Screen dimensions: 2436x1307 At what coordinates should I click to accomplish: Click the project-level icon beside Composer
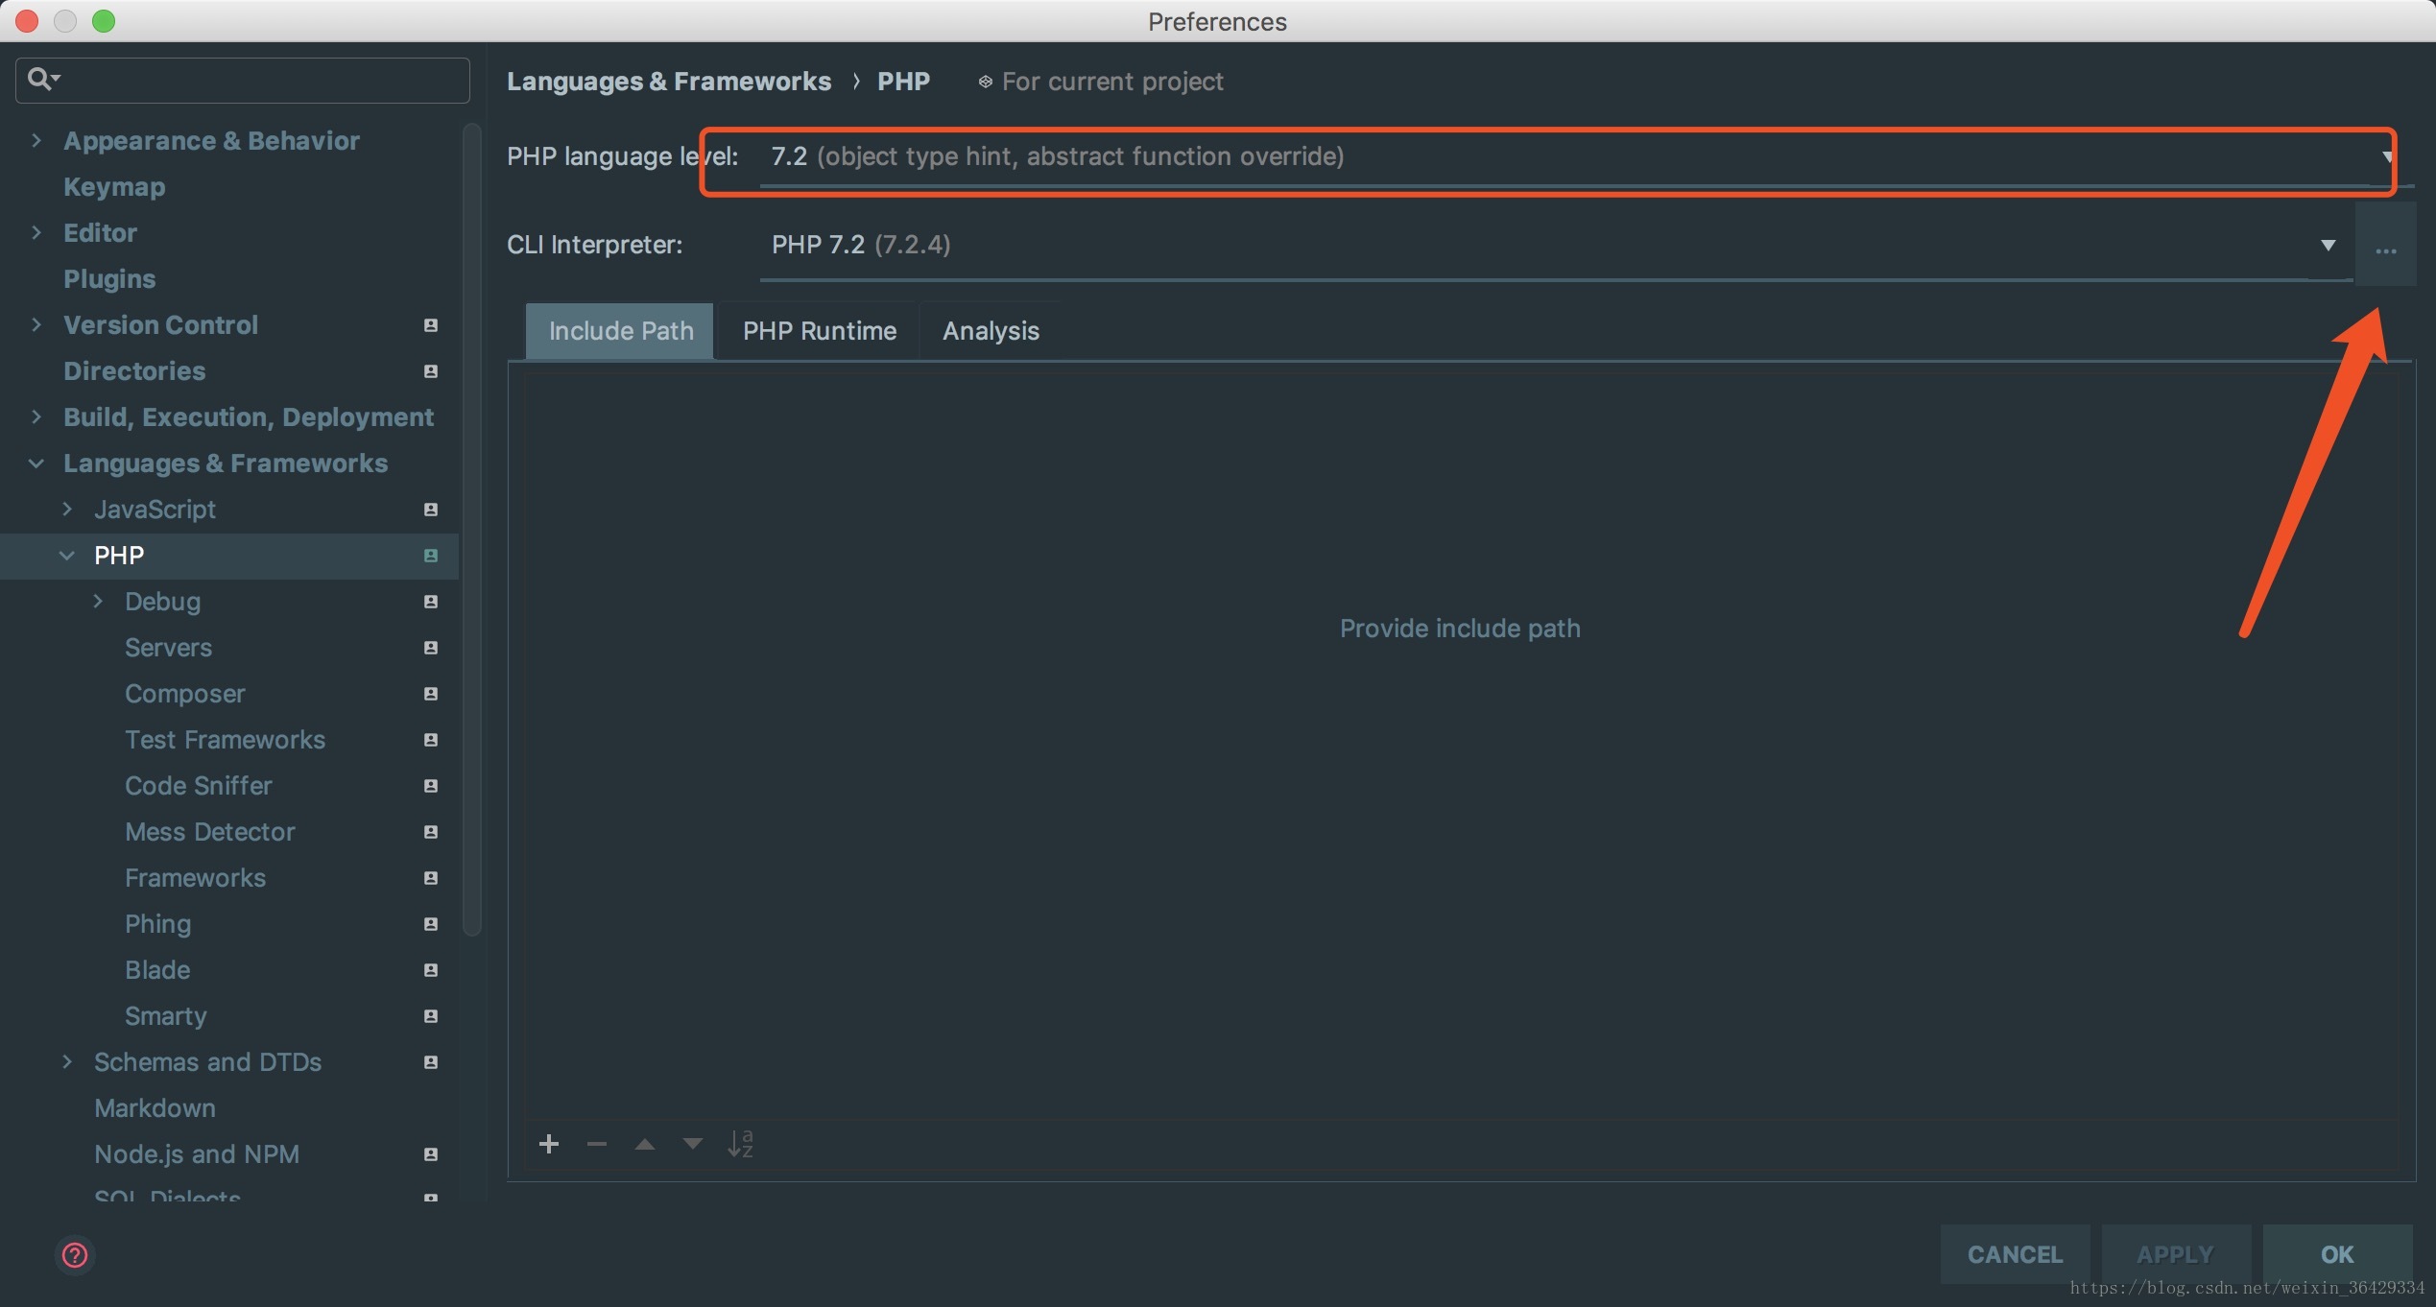click(431, 694)
